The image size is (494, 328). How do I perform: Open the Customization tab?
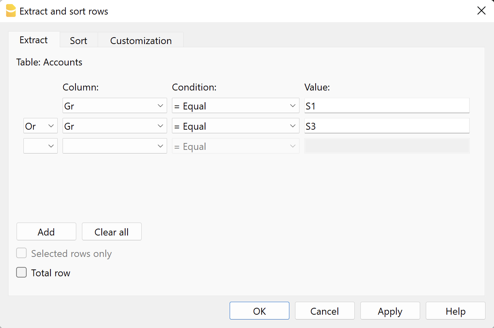[141, 41]
